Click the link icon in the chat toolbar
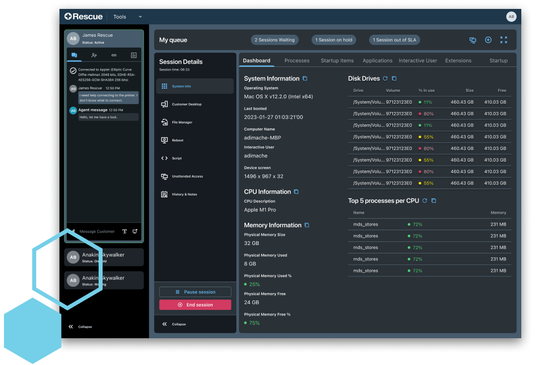 click(113, 55)
